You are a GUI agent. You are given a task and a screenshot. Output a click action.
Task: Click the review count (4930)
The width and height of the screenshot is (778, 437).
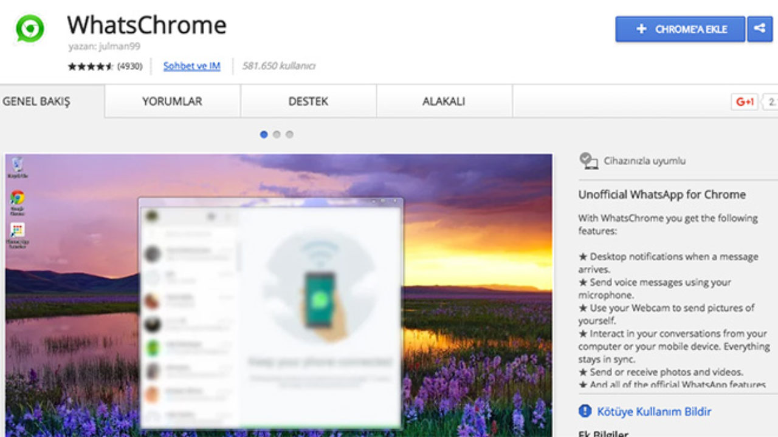click(x=129, y=66)
